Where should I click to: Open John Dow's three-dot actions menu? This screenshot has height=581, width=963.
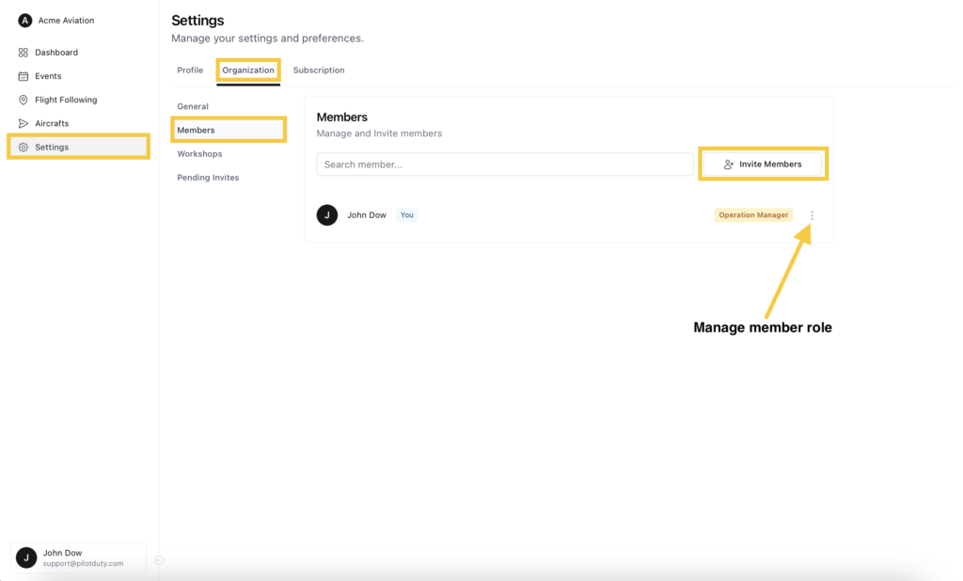pos(812,214)
